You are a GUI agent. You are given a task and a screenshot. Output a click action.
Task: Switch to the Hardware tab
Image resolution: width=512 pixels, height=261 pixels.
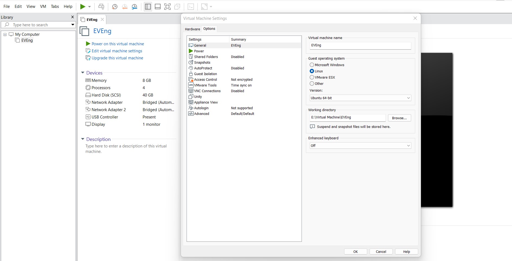(x=192, y=29)
